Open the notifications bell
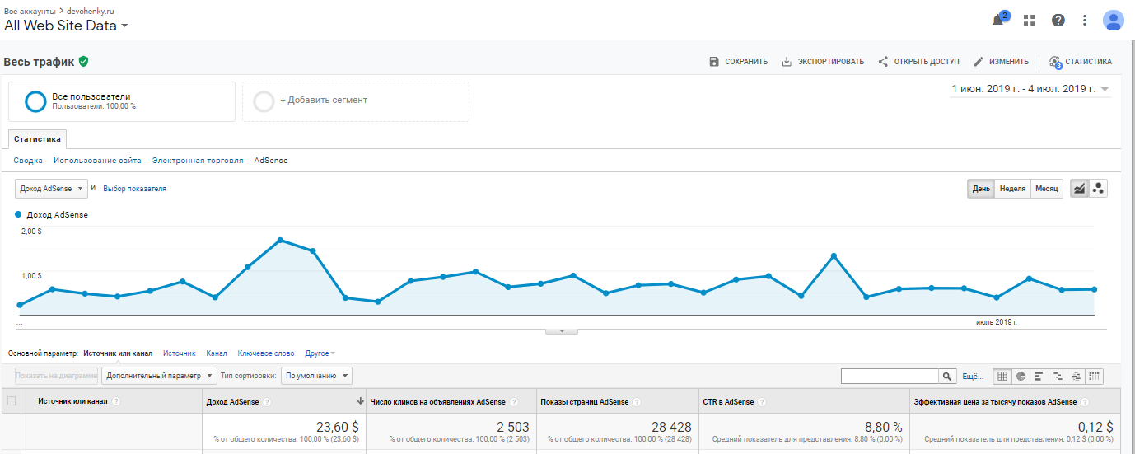This screenshot has width=1135, height=454. (999, 20)
